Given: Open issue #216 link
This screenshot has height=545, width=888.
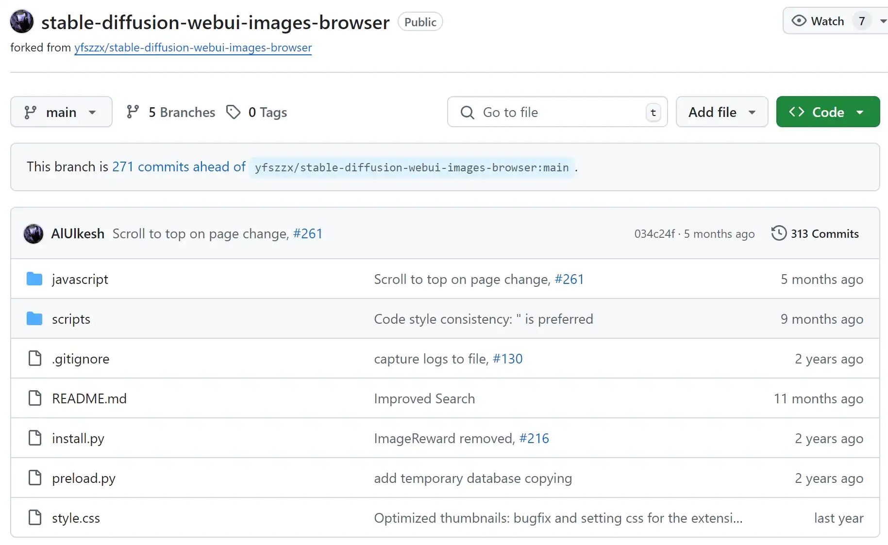Looking at the screenshot, I should [x=534, y=439].
